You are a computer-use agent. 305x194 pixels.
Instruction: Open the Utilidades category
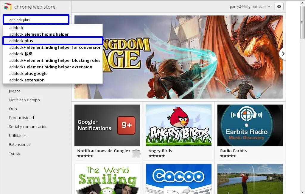point(18,135)
